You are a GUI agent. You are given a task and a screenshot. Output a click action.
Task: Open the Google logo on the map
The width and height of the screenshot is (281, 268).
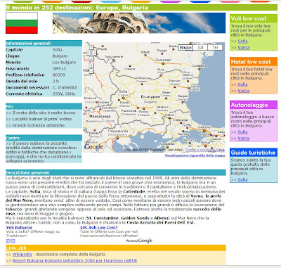click(x=93, y=147)
